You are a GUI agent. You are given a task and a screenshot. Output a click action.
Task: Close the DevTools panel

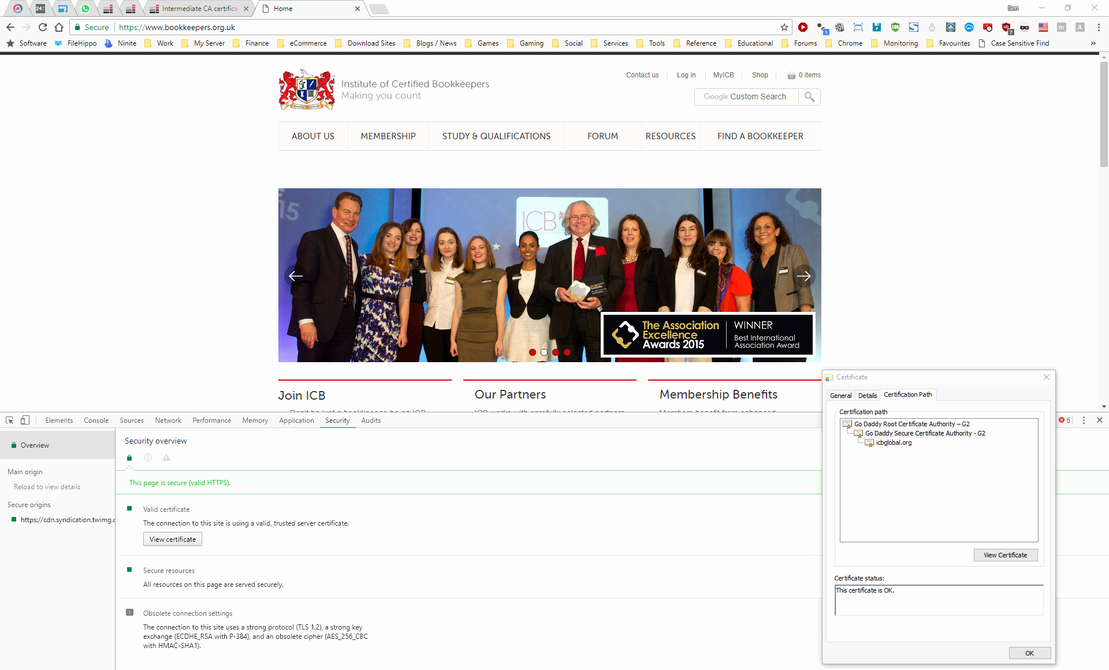(1100, 420)
